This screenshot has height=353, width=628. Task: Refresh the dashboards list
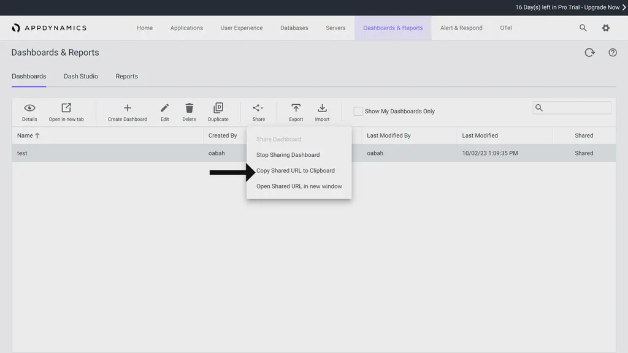click(589, 52)
